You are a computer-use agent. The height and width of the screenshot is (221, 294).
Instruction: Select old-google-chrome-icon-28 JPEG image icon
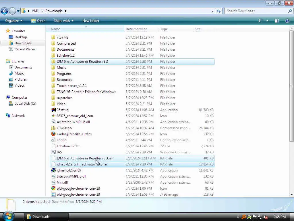[53, 194]
